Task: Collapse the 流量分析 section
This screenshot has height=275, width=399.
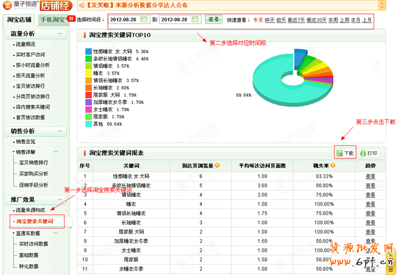Action: 60,34
